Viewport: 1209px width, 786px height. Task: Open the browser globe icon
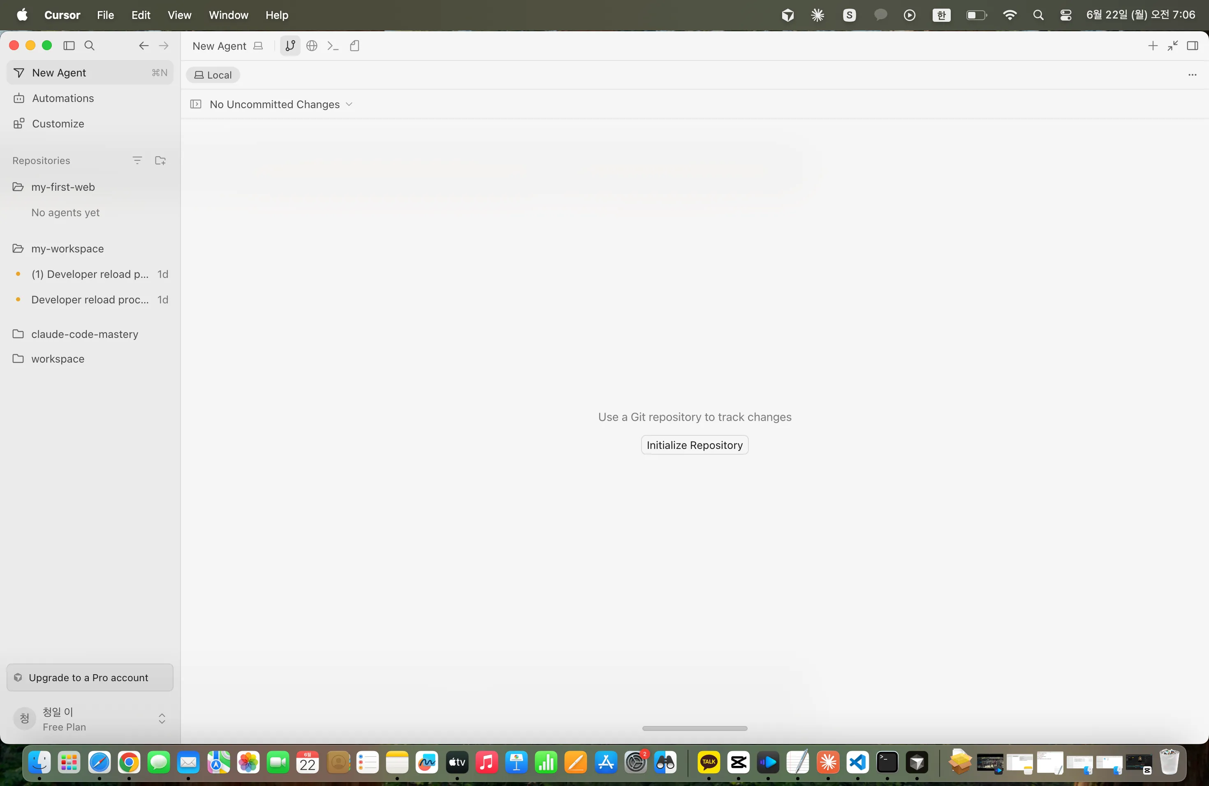click(x=312, y=46)
